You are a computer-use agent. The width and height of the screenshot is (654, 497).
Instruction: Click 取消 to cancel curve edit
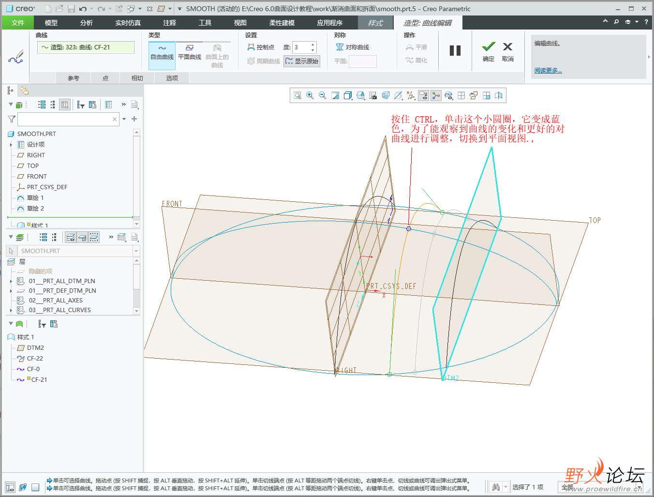pyautogui.click(x=507, y=51)
